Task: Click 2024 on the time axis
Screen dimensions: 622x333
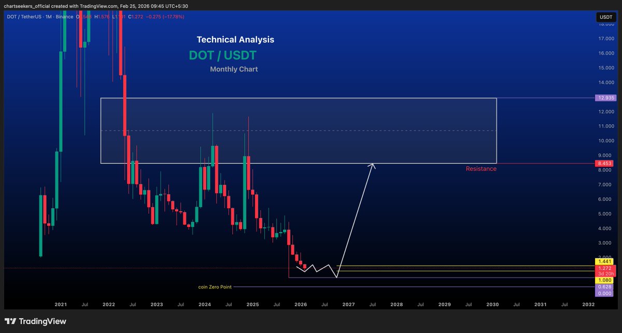Action: 204,305
